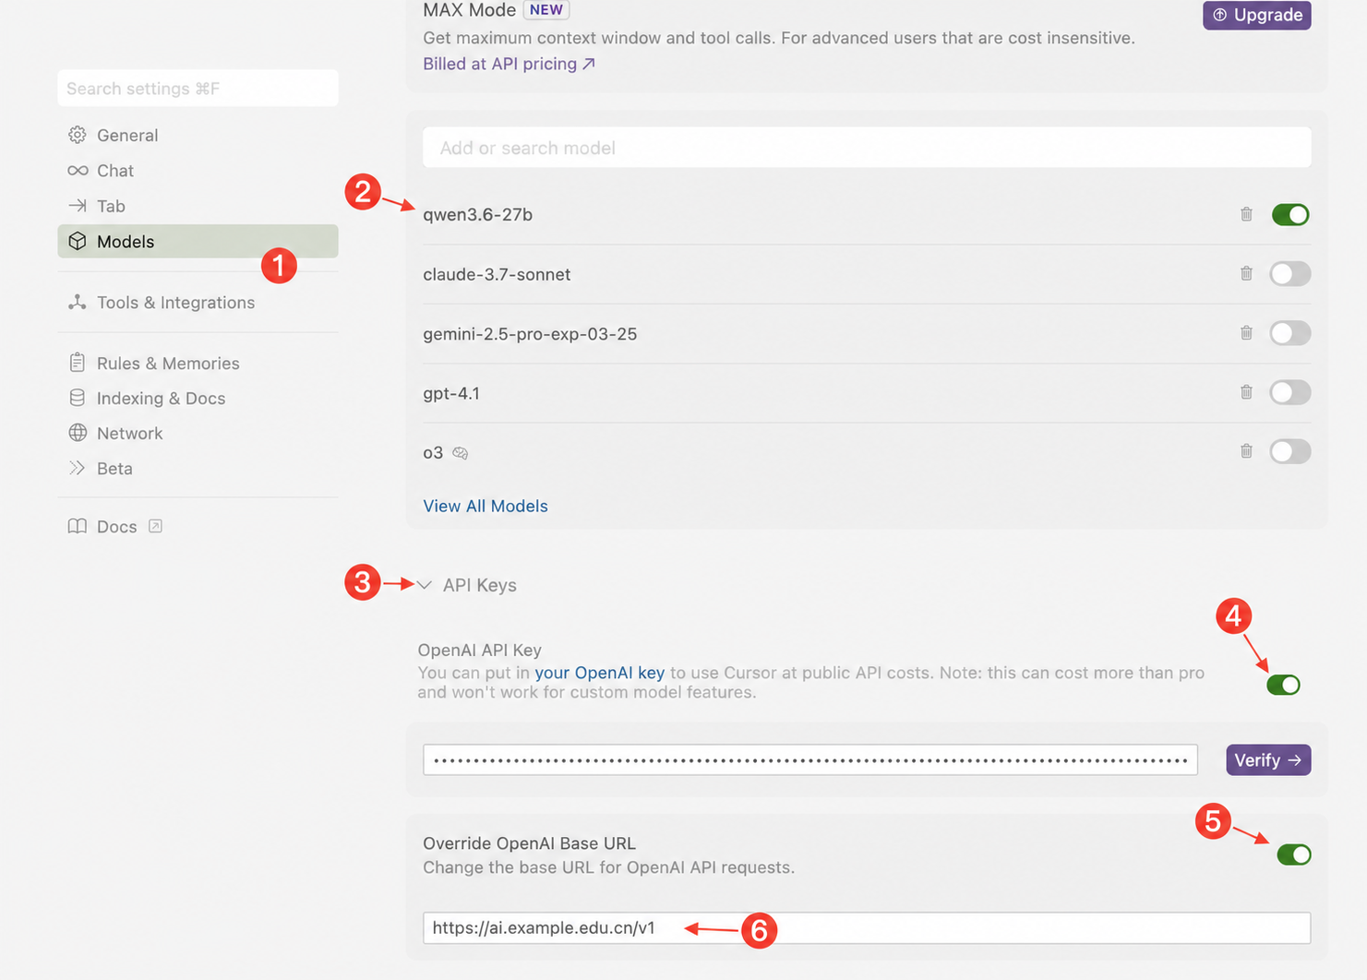
Task: Delete the o3 model via trash icon
Action: coord(1246,451)
